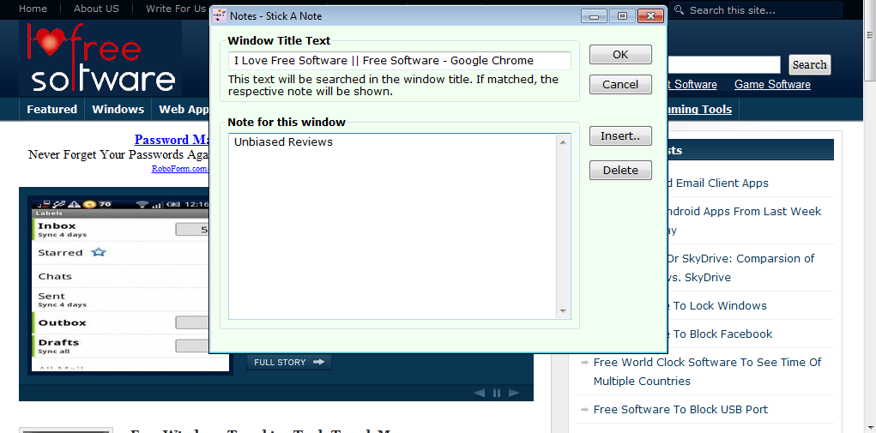Screen dimensions: 876x433
Task: Open the To Block Facebook post link
Action: 720,334
